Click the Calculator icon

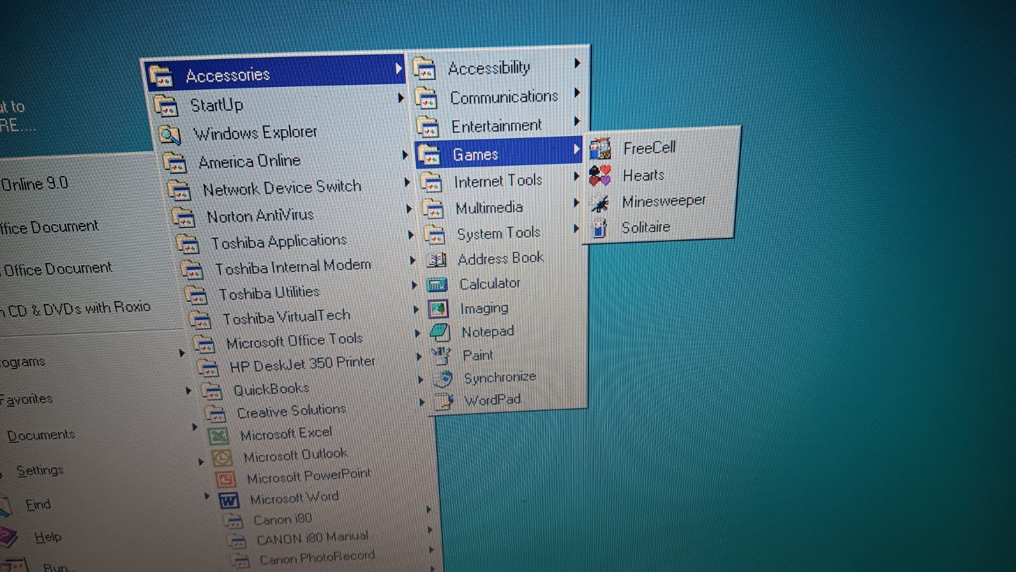coord(438,285)
